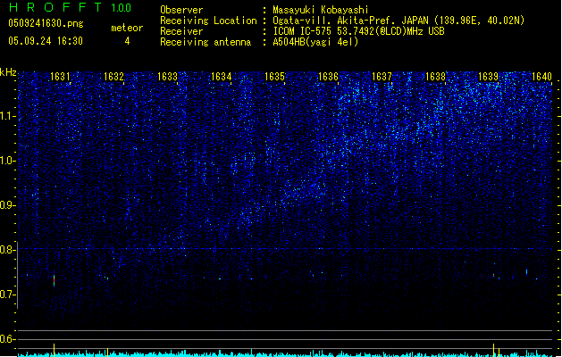Image resolution: width=562 pixels, height=357 pixels.
Task: Click the Receiving Location label
Action: click(x=208, y=21)
